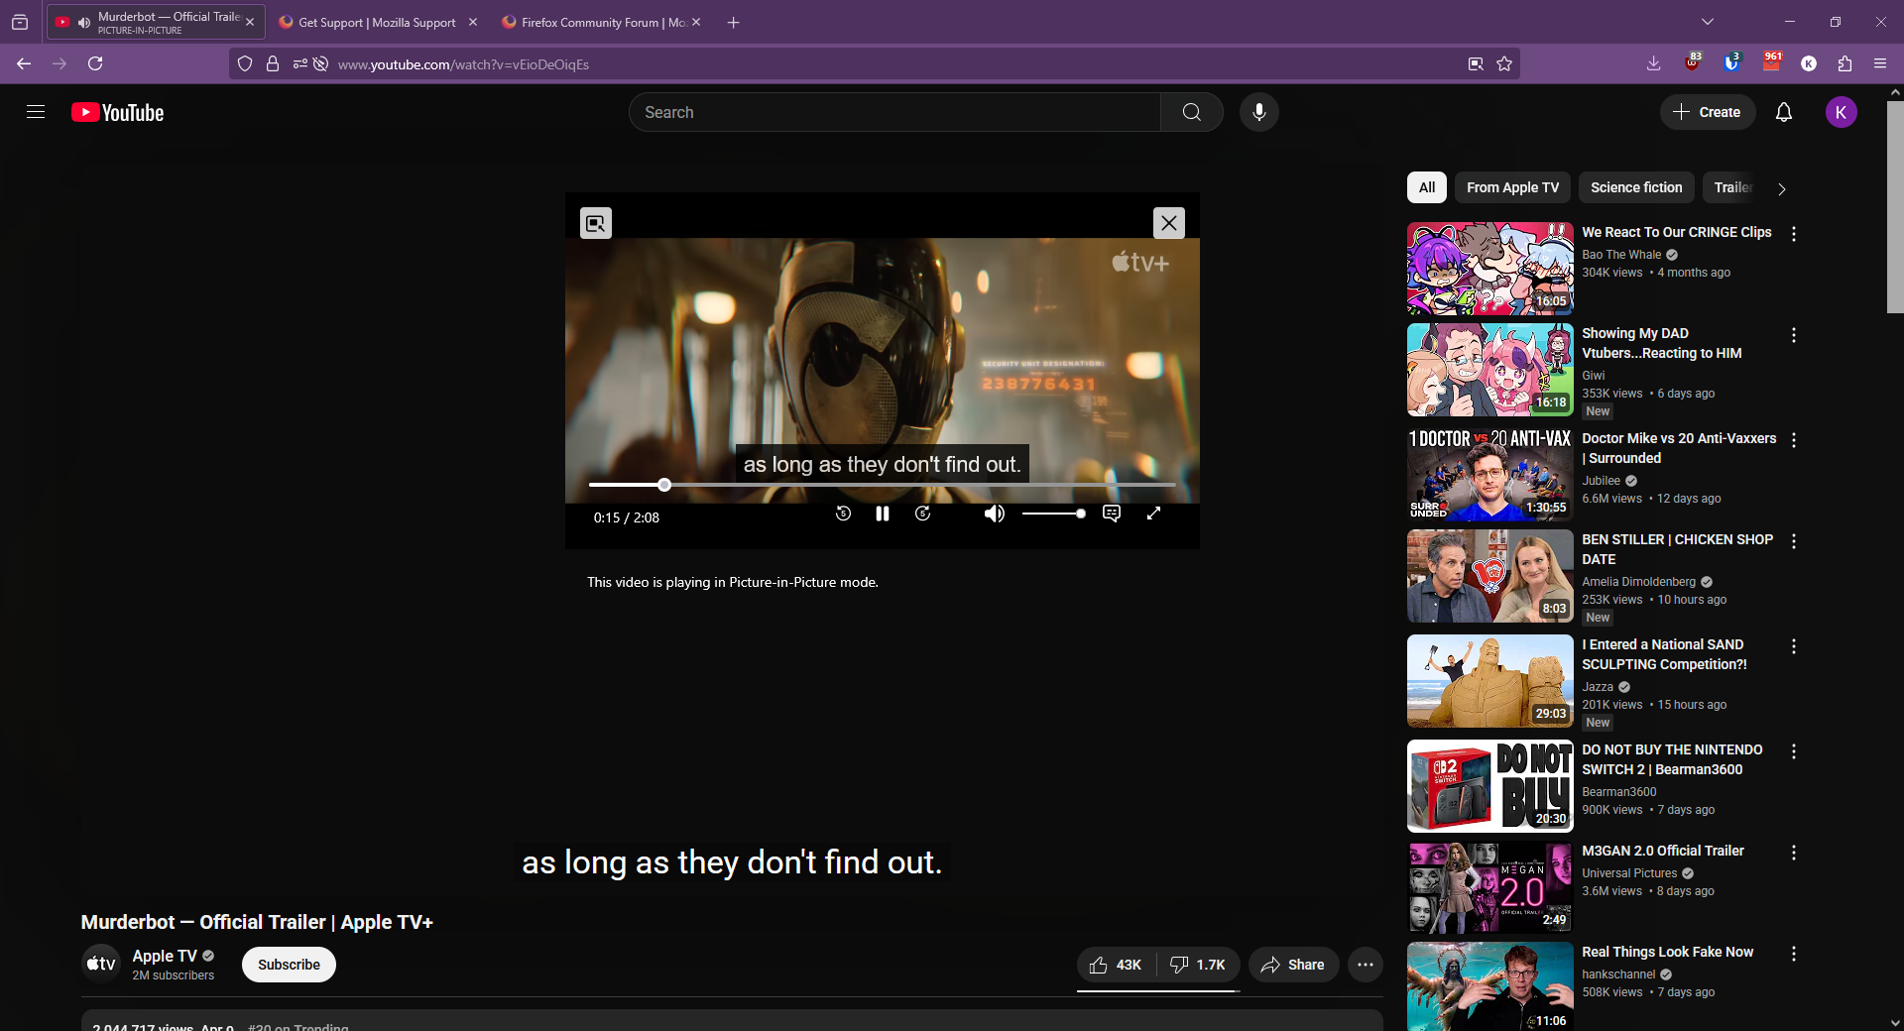Open options for We React To Our CRINGE Clips
Image resolution: width=1904 pixels, height=1031 pixels.
(1793, 234)
